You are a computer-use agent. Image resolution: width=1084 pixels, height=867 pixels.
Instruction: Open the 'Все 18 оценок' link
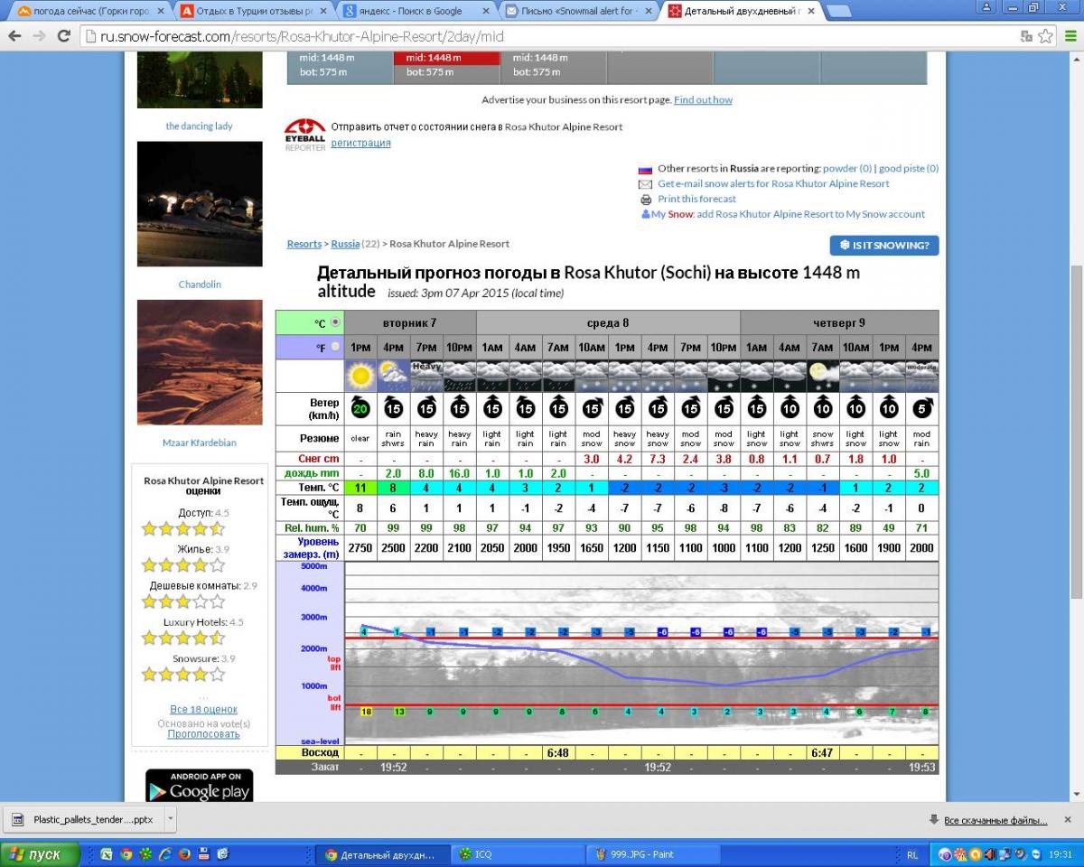203,710
